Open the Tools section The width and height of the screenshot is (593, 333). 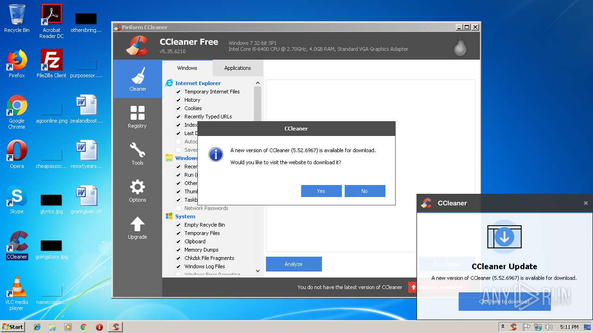point(138,153)
